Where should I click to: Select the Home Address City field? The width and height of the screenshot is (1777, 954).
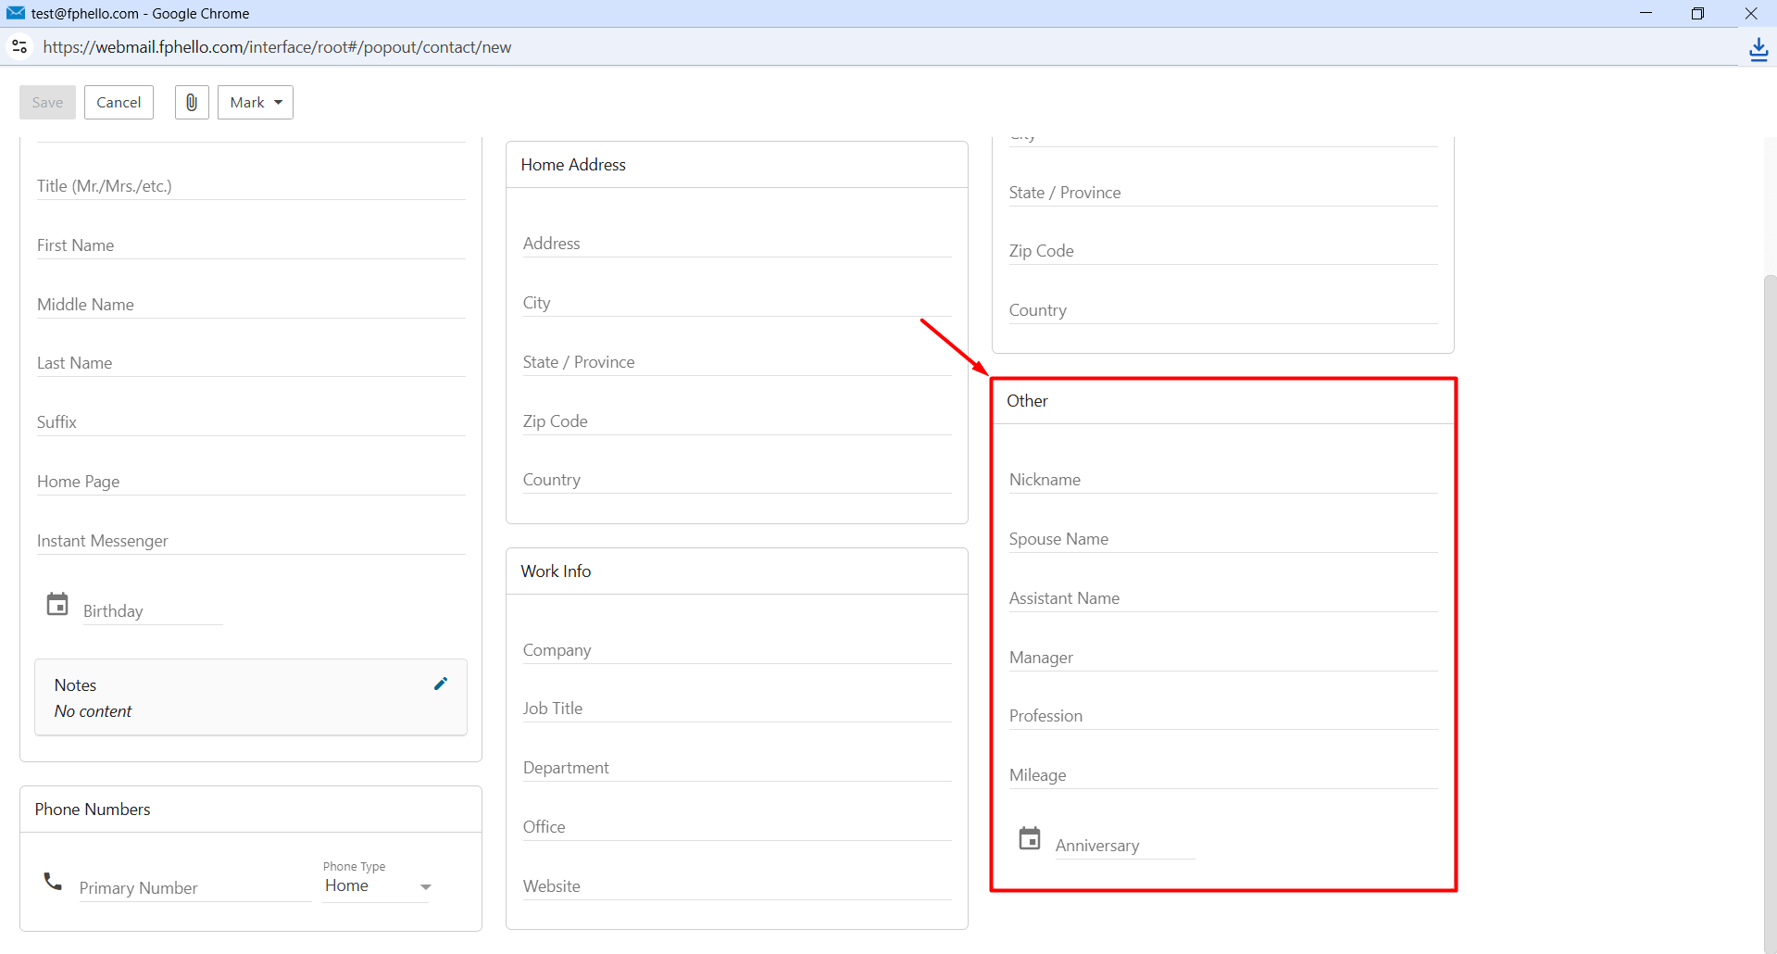pos(737,303)
